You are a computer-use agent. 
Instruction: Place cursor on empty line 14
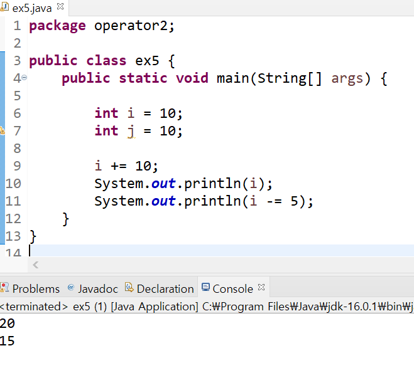click(221, 251)
